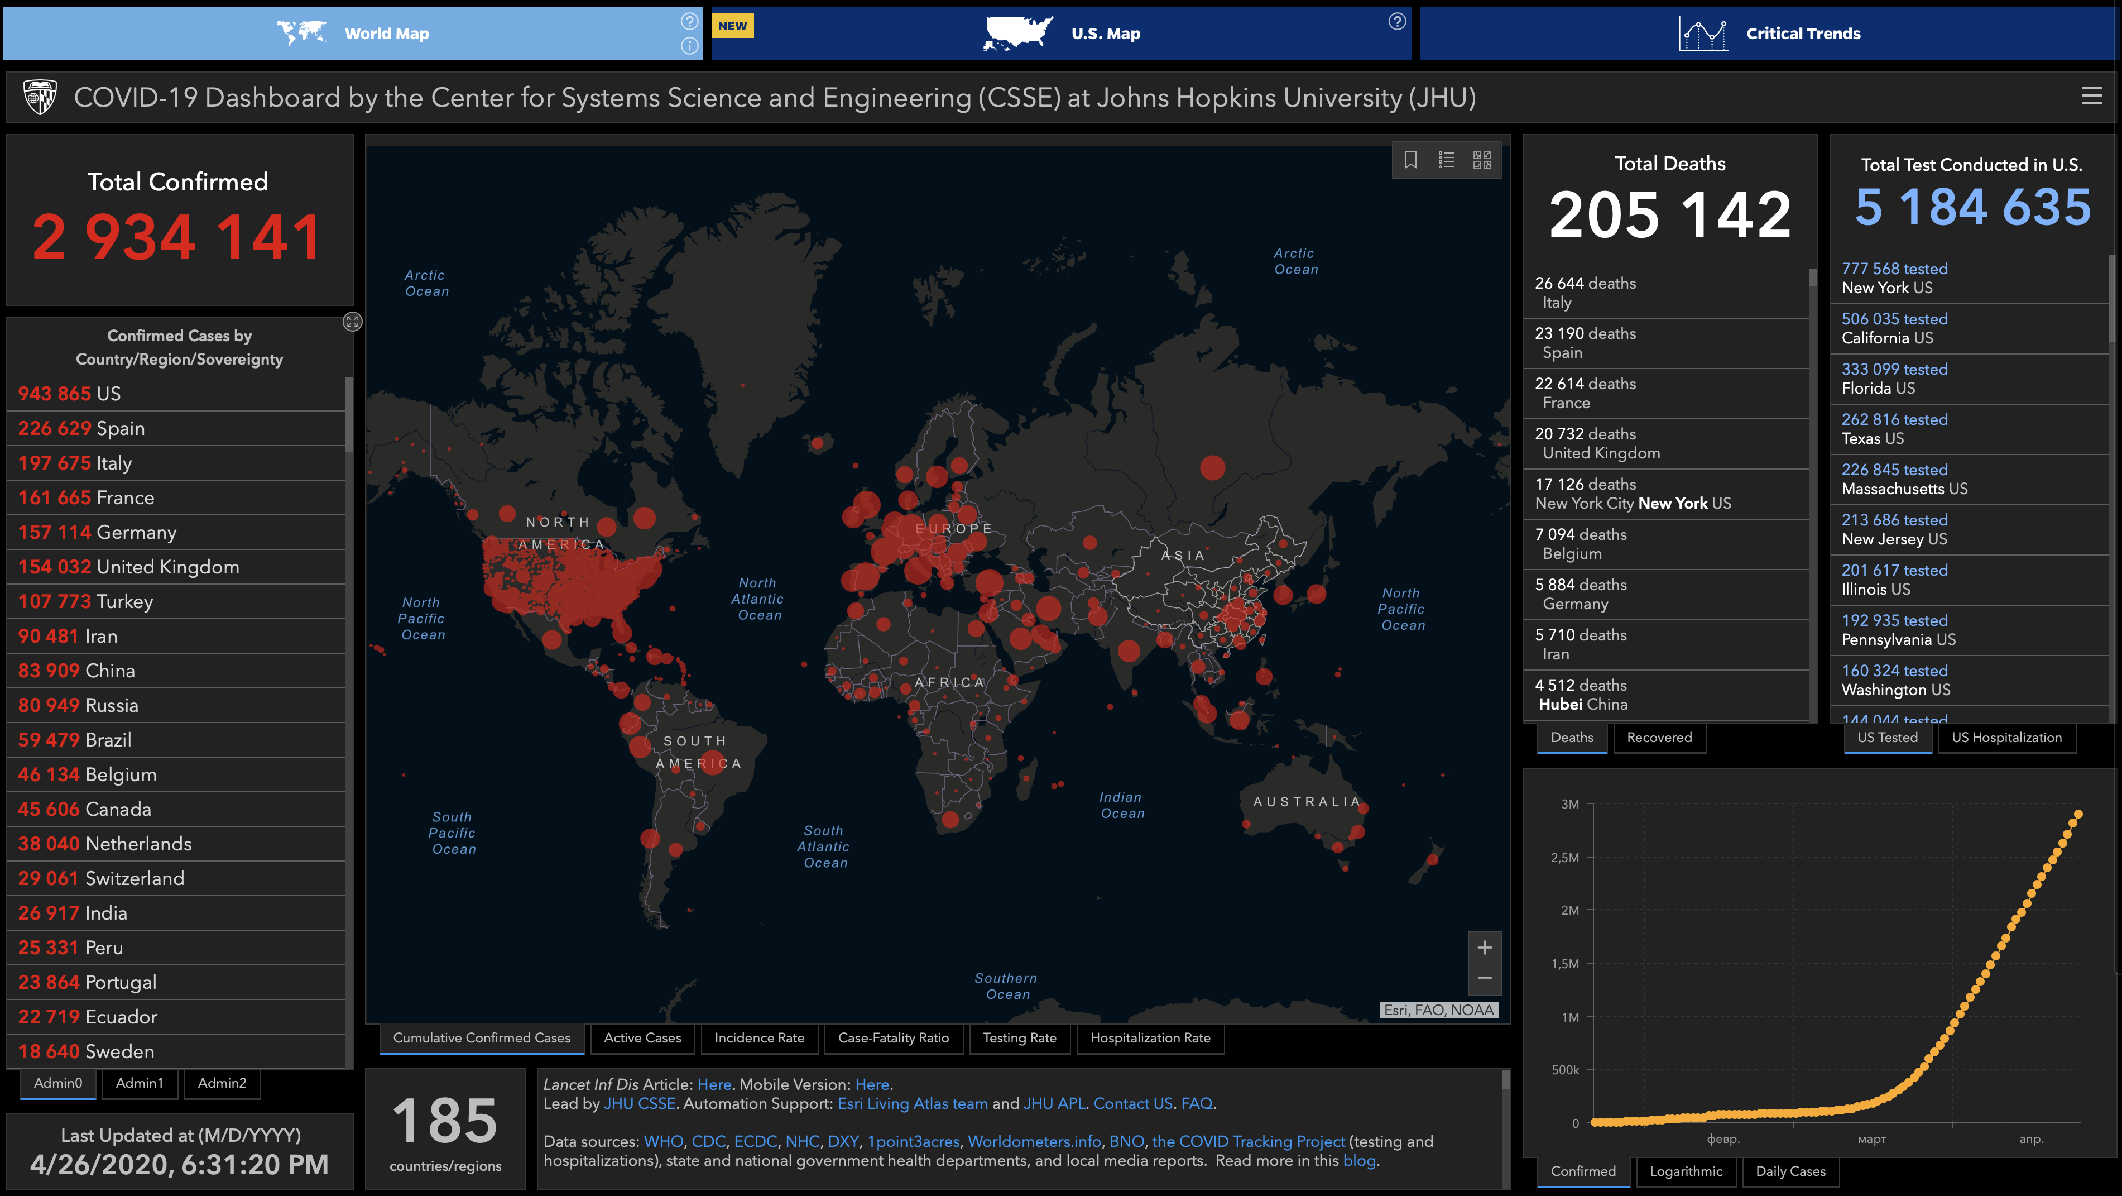Viewport: 2122px width, 1196px height.
Task: Show the Recovered list tab
Action: pyautogui.click(x=1660, y=738)
